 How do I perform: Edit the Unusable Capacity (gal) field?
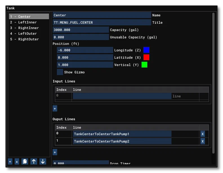pyautogui.click(x=81, y=37)
